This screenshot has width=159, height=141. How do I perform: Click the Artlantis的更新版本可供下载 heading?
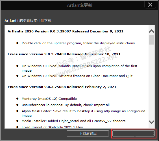click(28, 21)
